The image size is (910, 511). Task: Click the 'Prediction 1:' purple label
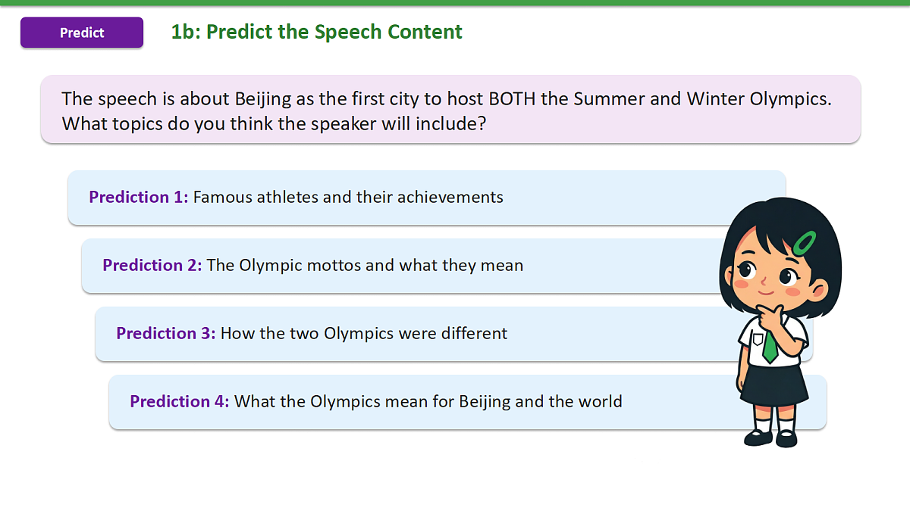(139, 197)
